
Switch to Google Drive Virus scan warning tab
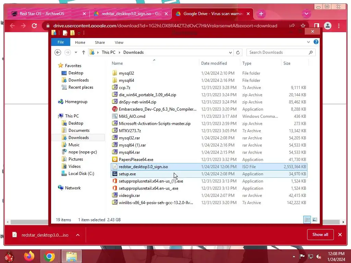click(213, 14)
